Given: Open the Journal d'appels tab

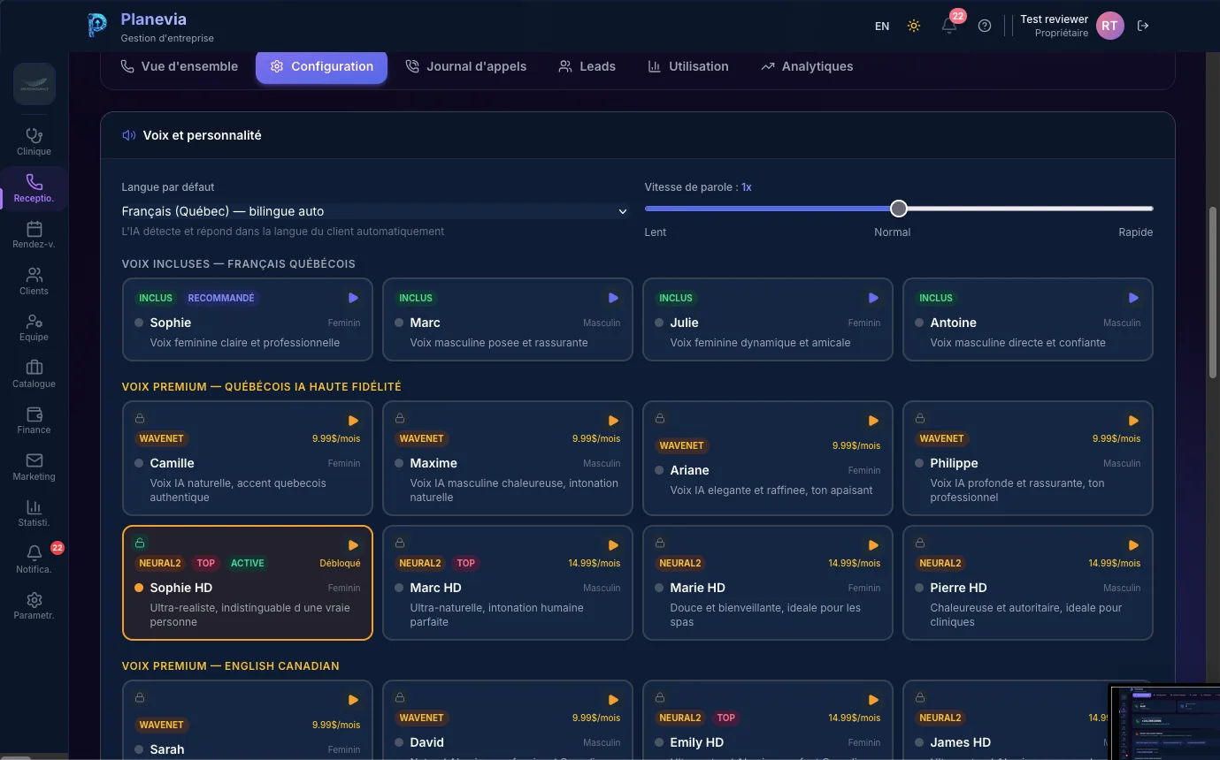Looking at the screenshot, I should coord(466,66).
